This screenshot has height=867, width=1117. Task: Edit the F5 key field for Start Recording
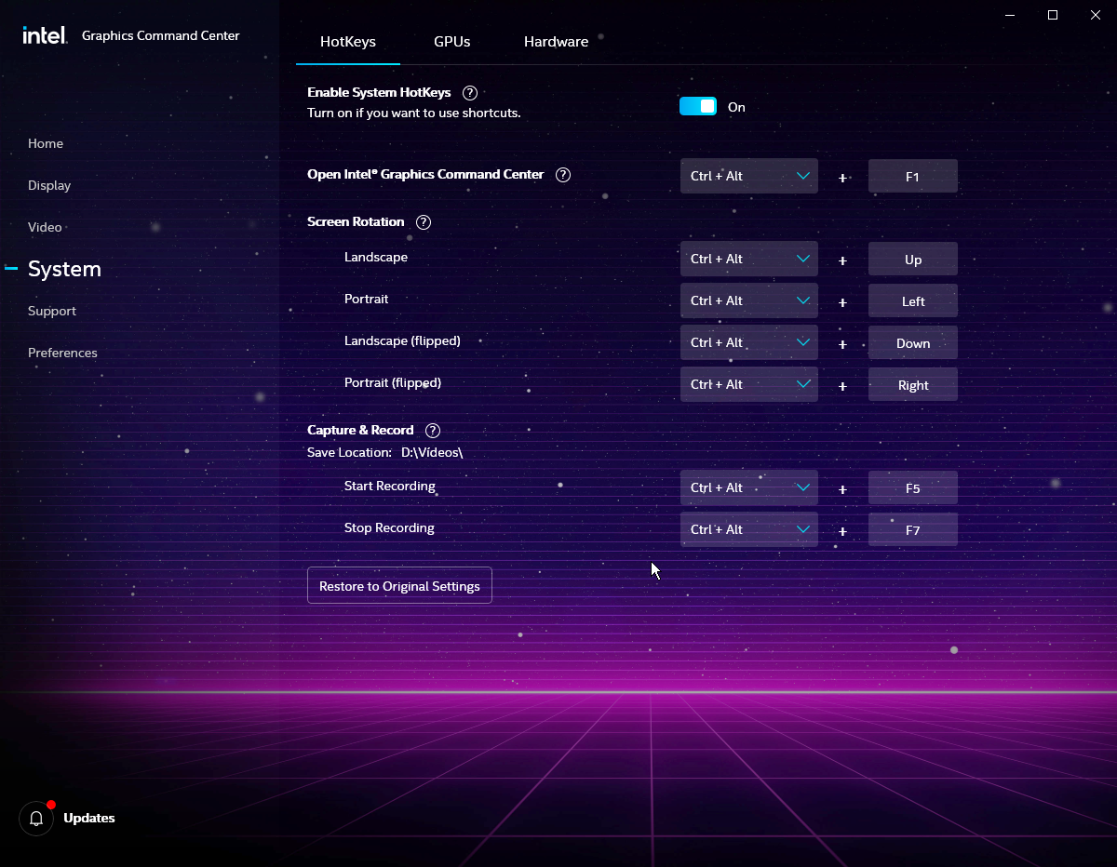coord(913,487)
